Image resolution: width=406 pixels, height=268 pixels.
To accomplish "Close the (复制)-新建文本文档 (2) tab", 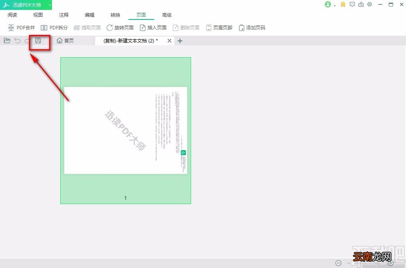I will pyautogui.click(x=169, y=40).
